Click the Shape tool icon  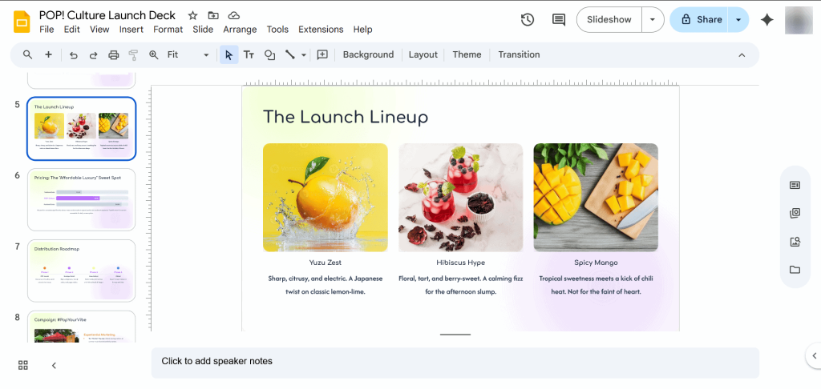[269, 54]
